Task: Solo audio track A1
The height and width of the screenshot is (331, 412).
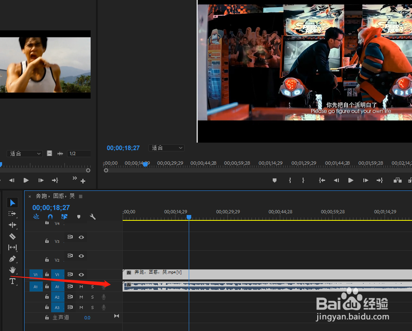Action: (92, 287)
